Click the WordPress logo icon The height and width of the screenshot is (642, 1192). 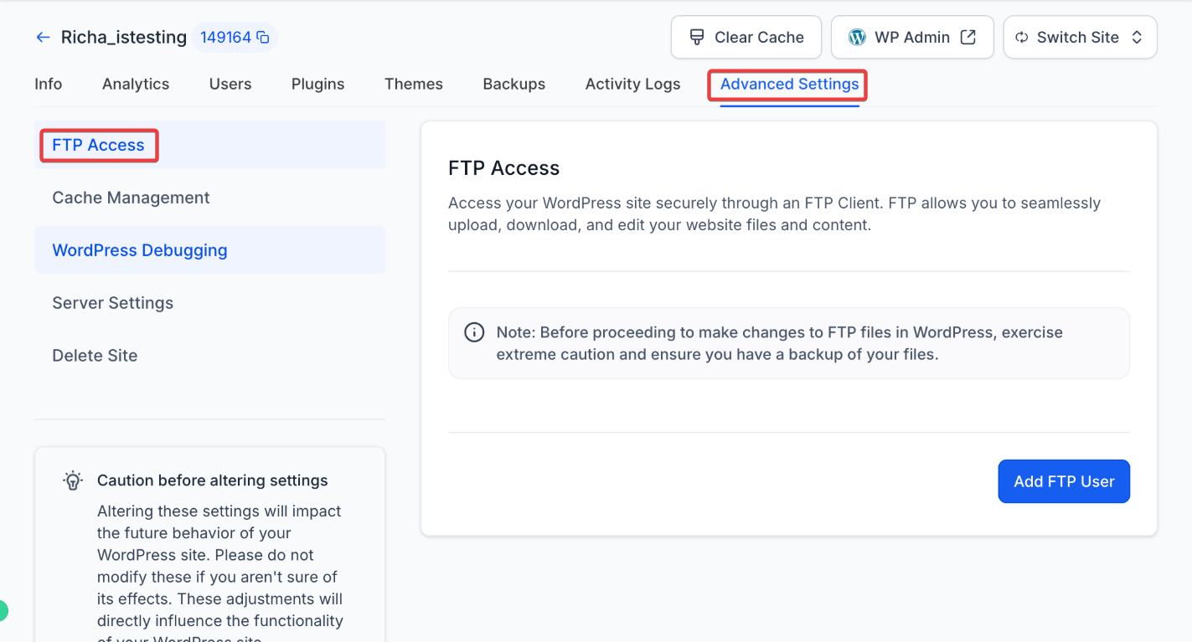coord(857,38)
